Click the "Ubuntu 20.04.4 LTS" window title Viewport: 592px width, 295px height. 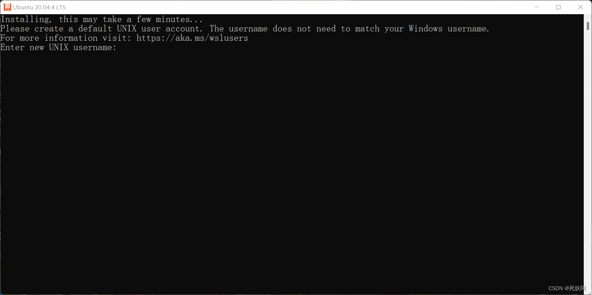[x=40, y=7]
